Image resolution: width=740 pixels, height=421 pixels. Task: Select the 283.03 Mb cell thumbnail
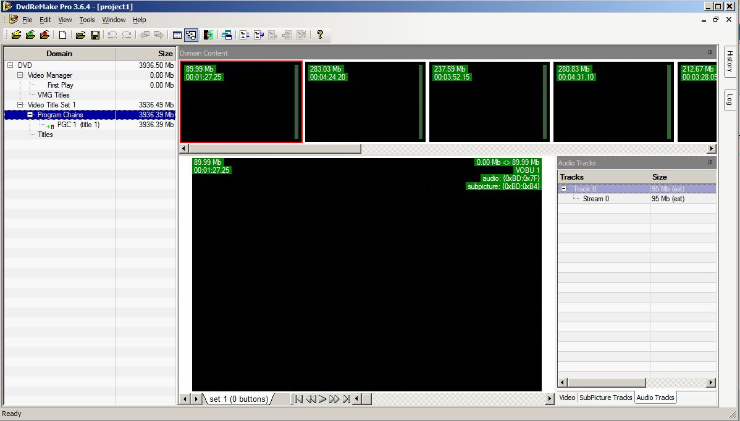(x=365, y=102)
